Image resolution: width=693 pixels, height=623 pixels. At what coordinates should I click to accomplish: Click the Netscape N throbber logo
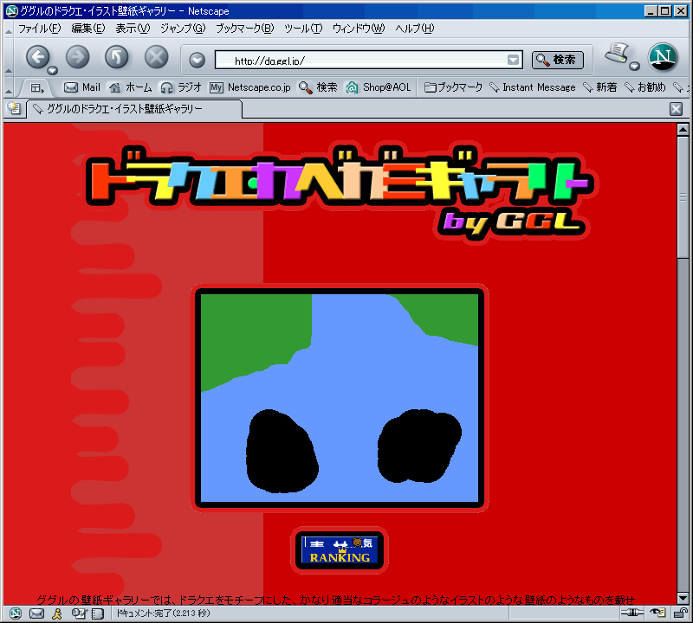click(x=663, y=57)
